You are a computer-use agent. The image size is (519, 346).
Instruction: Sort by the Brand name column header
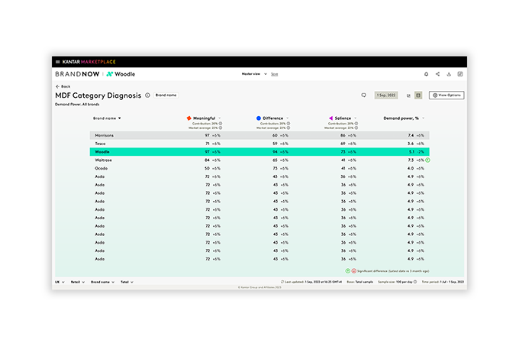pyautogui.click(x=107, y=118)
